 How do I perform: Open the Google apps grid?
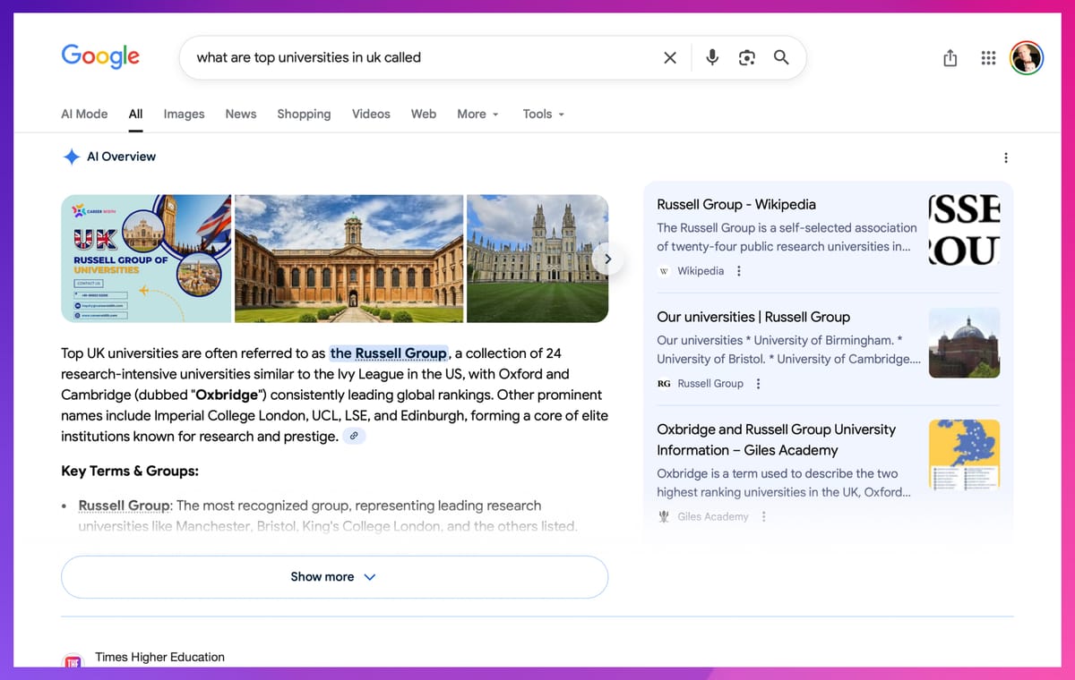pyautogui.click(x=988, y=58)
